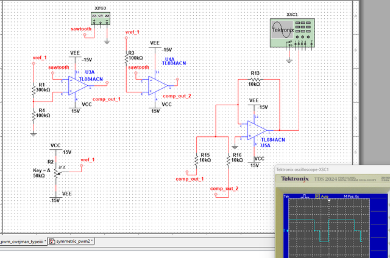The height and width of the screenshot is (258, 390).
Task: Select resistor R16 10kΩ
Action: (229, 159)
